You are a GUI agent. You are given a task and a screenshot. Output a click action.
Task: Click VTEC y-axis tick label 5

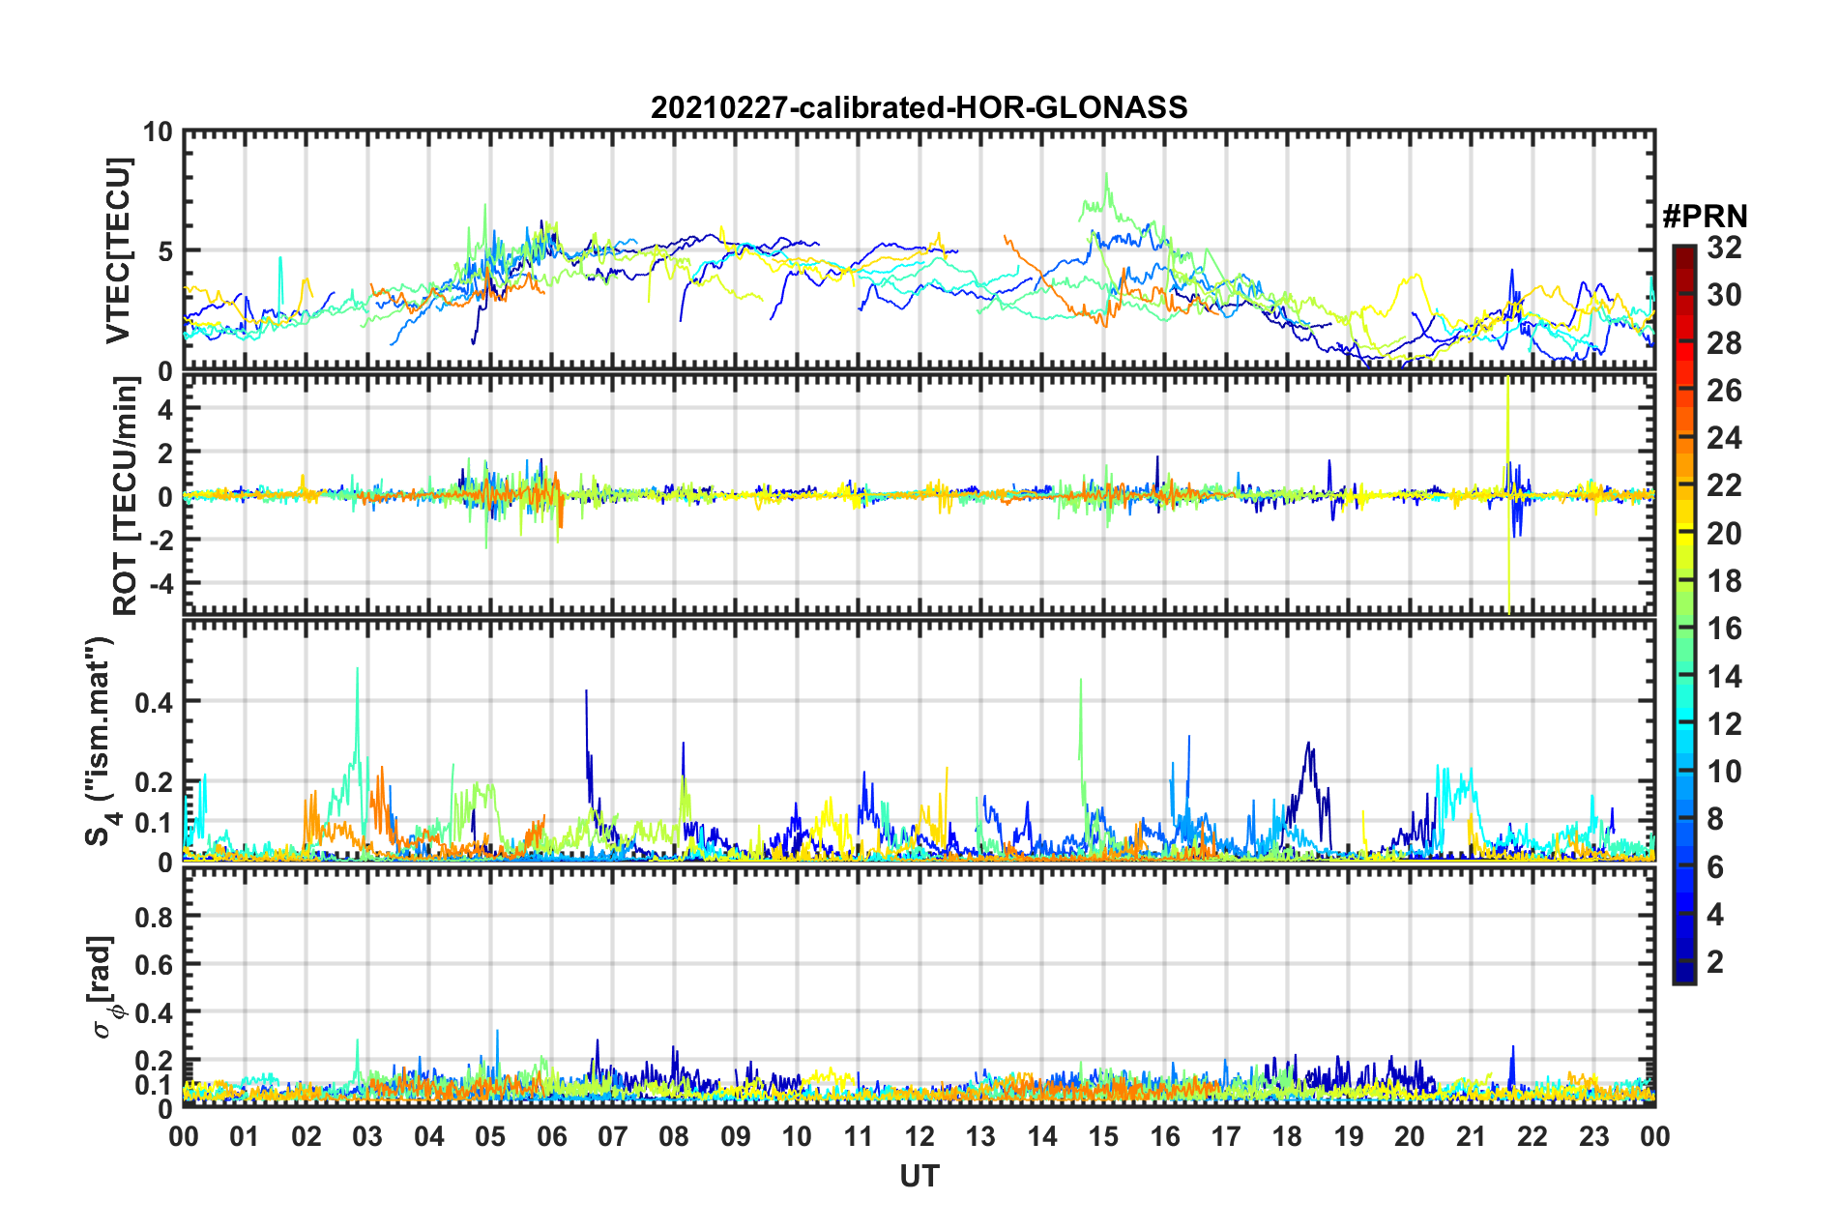point(165,251)
